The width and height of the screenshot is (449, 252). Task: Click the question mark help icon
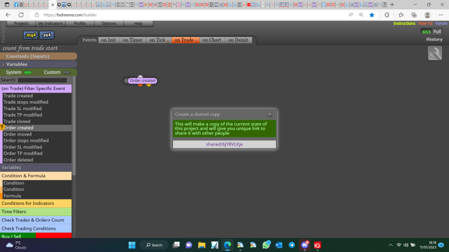pos(2,127)
